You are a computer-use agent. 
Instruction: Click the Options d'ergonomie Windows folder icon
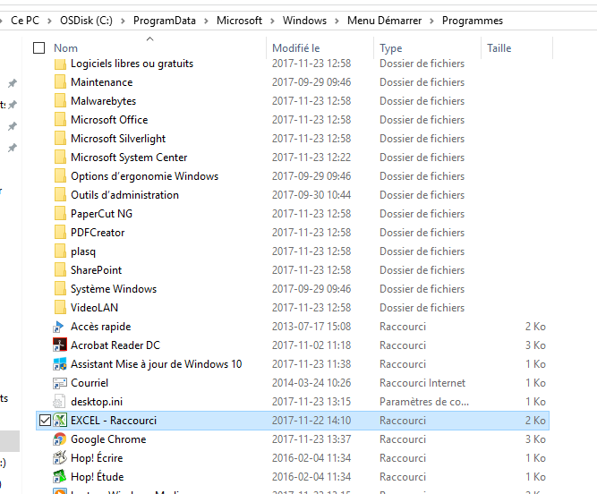(x=60, y=175)
